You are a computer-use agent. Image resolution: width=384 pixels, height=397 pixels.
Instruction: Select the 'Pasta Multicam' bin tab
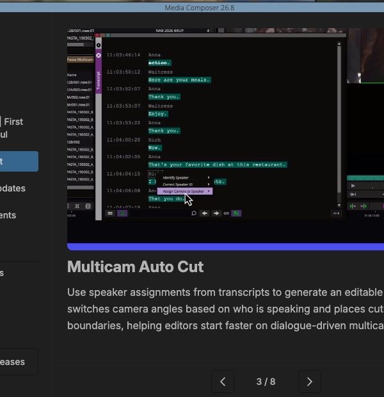pos(80,60)
